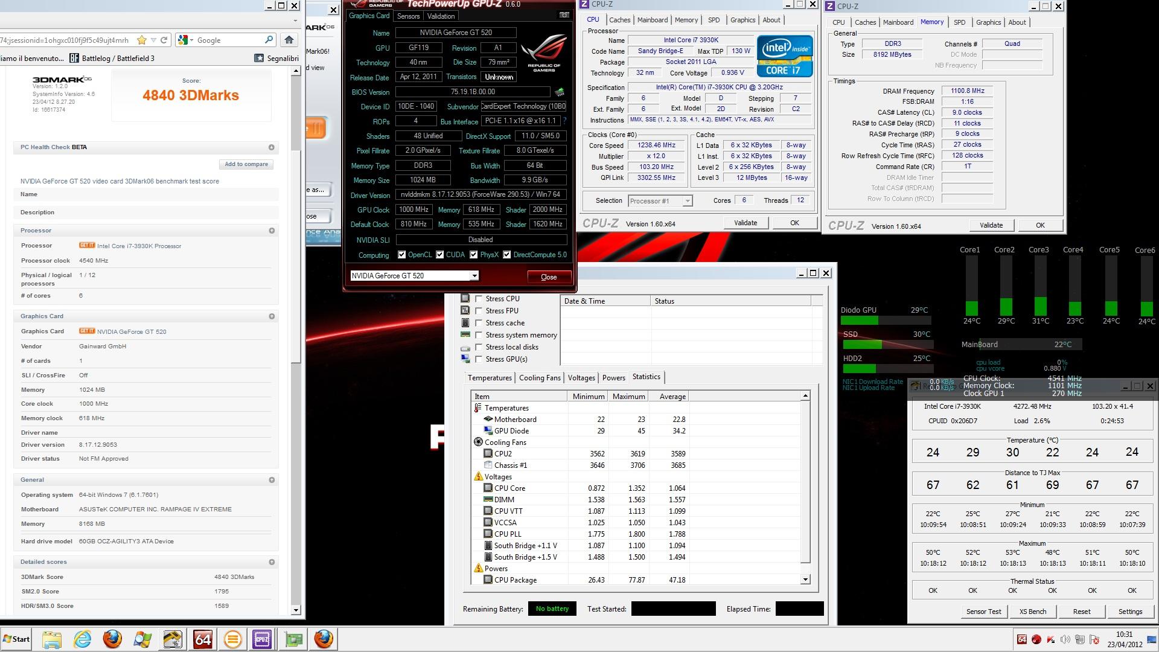Enable the Stress cache checkbox
This screenshot has height=652, width=1159.
(479, 323)
